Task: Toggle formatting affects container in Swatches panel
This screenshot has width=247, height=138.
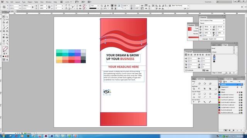Action: pyautogui.click(x=224, y=82)
